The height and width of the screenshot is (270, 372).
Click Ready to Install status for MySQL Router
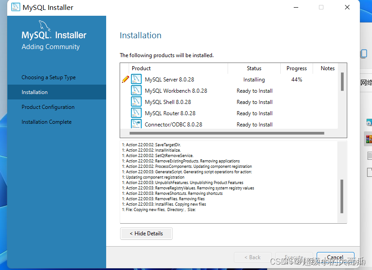tap(255, 113)
